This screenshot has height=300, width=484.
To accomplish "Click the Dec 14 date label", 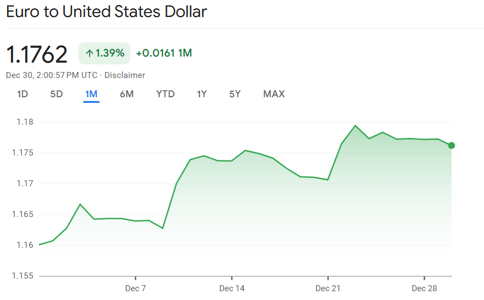I will coord(232,288).
